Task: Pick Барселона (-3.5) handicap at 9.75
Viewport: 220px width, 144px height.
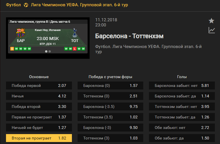Action: tap(110, 107)
